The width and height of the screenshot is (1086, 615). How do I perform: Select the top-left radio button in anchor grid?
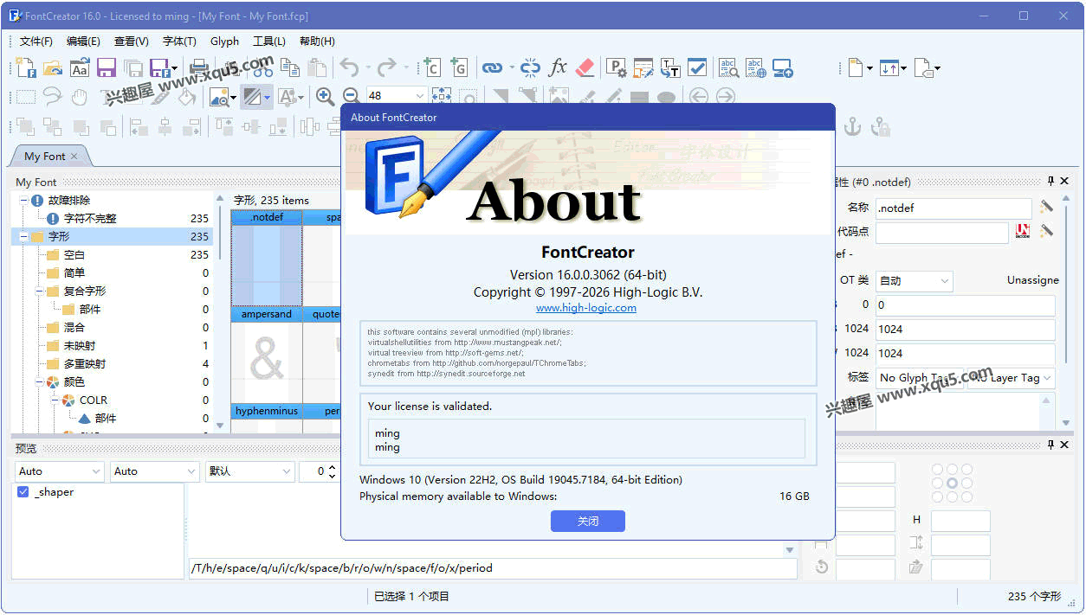coord(939,470)
